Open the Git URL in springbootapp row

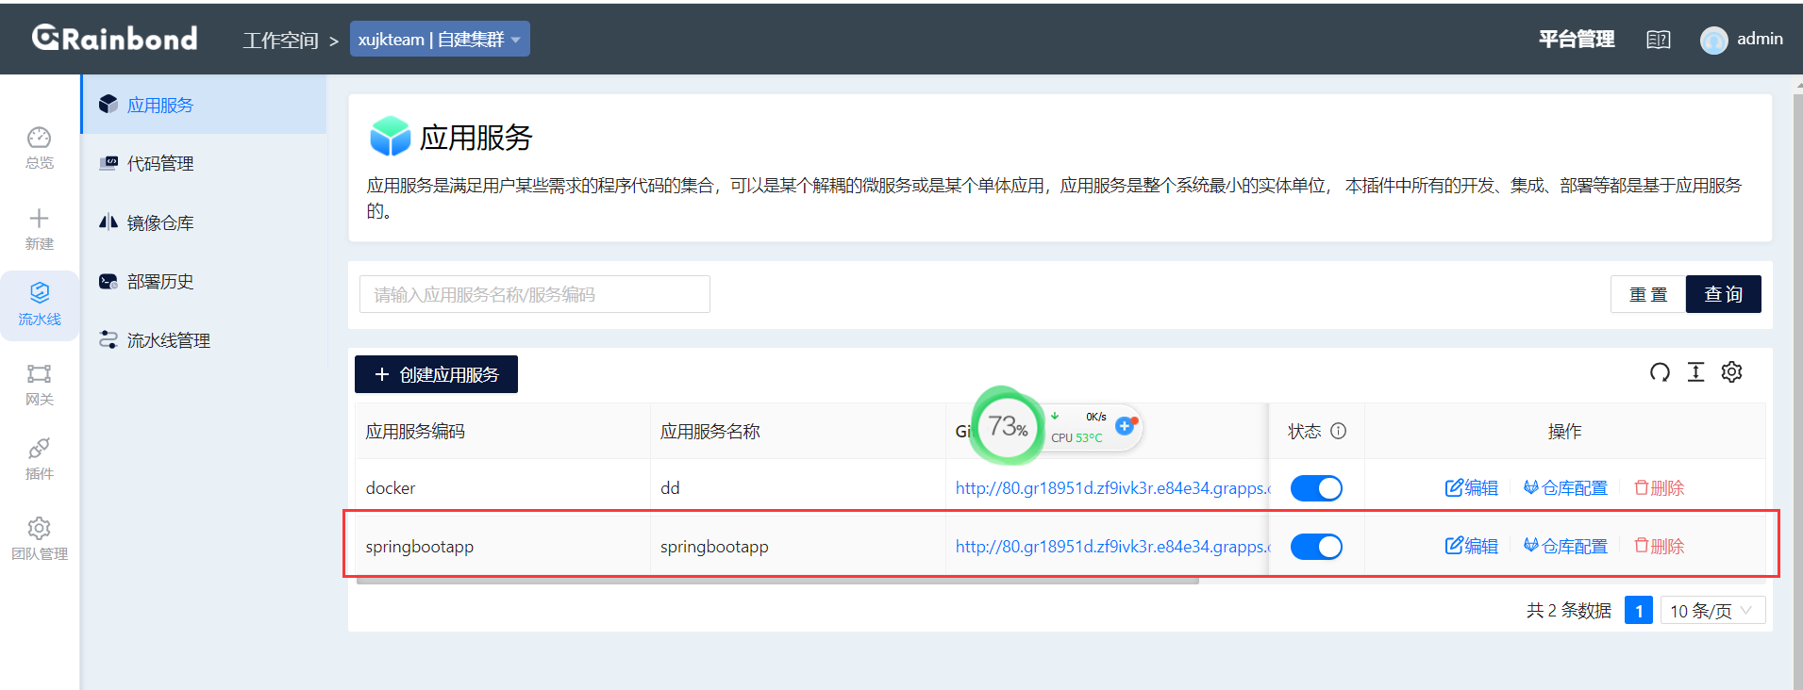click(1112, 547)
